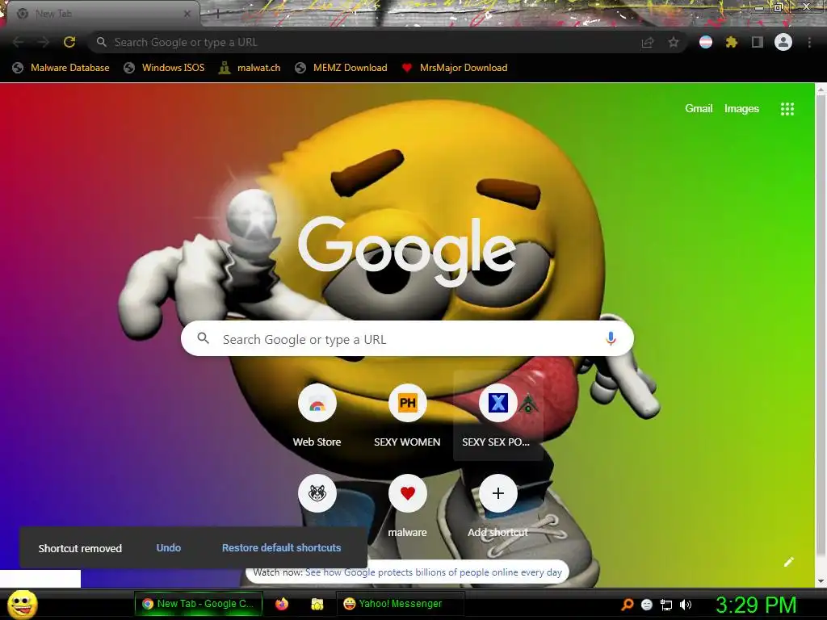Open the blue X shortcut tile
The image size is (827, 620).
click(x=497, y=416)
